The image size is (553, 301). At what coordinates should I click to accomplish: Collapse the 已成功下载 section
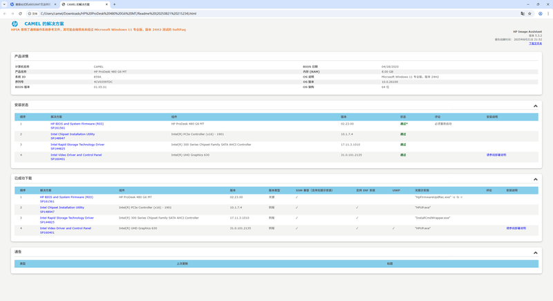tap(535, 179)
